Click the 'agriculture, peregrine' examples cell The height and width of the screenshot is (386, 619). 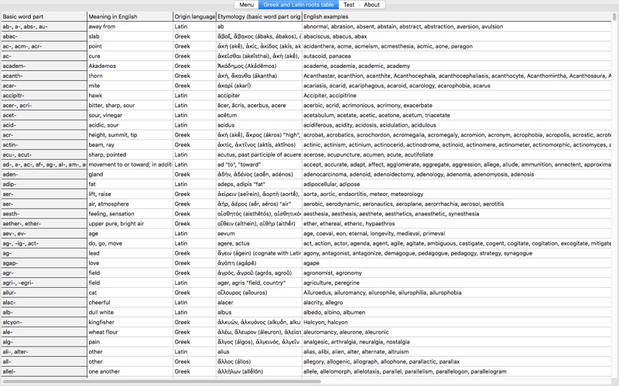[x=457, y=283]
